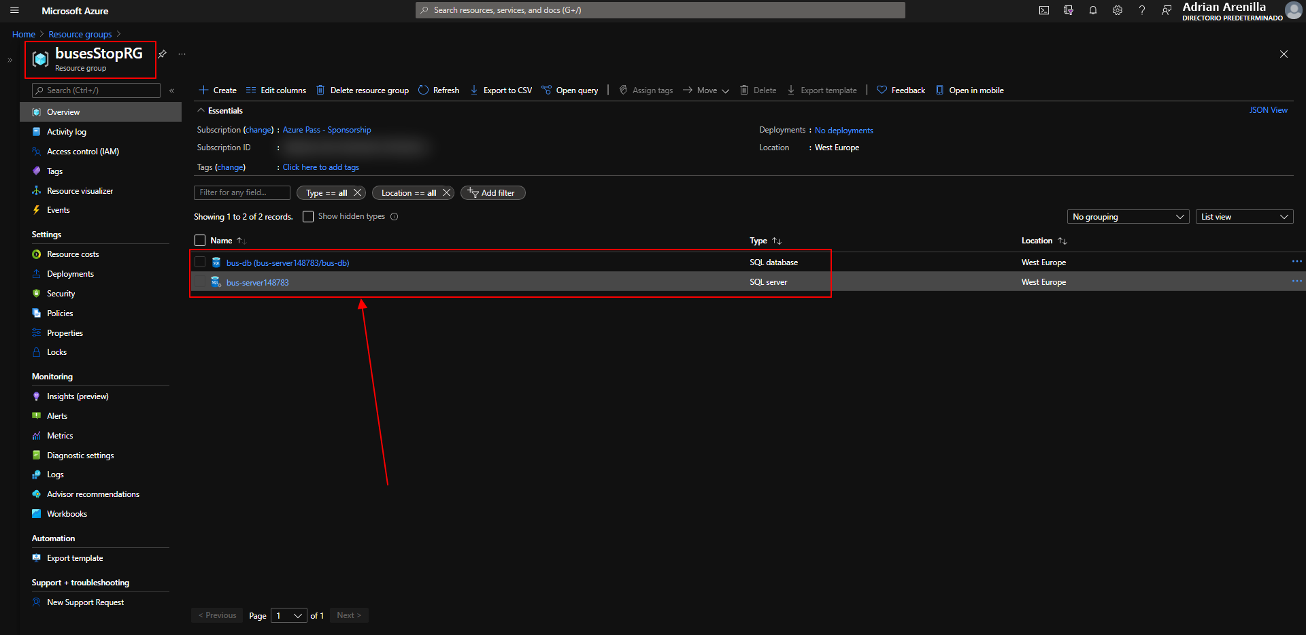Expand the Move dropdown
The width and height of the screenshot is (1306, 635).
click(x=706, y=90)
